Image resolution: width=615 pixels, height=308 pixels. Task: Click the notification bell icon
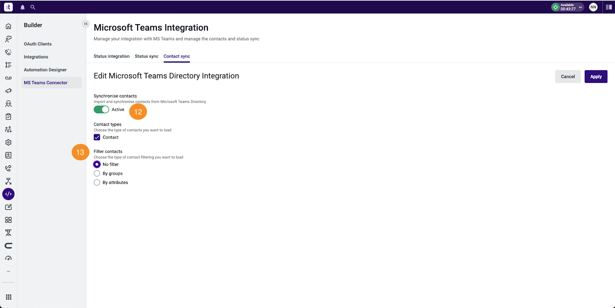click(23, 7)
